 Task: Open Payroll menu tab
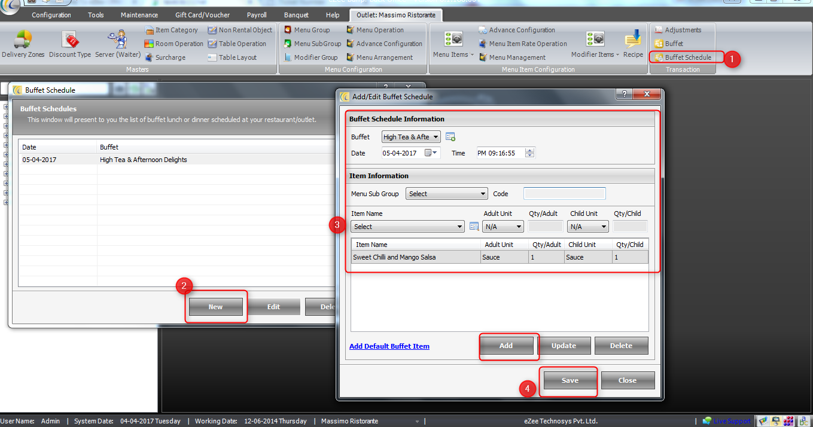pyautogui.click(x=257, y=15)
